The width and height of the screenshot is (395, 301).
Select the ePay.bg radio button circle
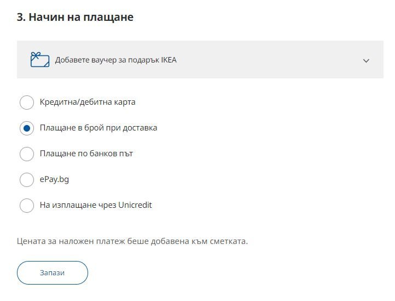coord(27,180)
